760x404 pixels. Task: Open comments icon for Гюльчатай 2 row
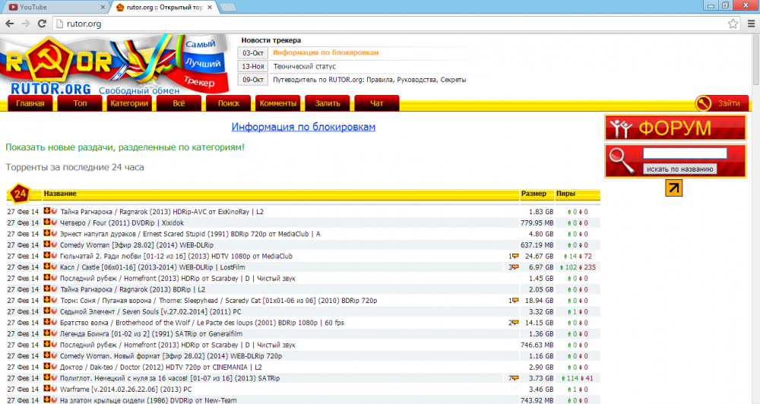click(x=515, y=256)
